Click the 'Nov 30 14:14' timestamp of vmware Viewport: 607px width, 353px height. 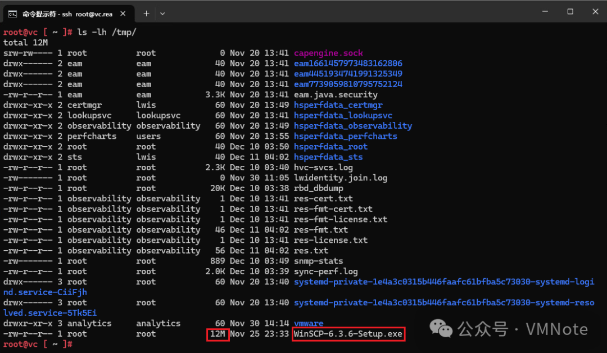click(x=259, y=324)
